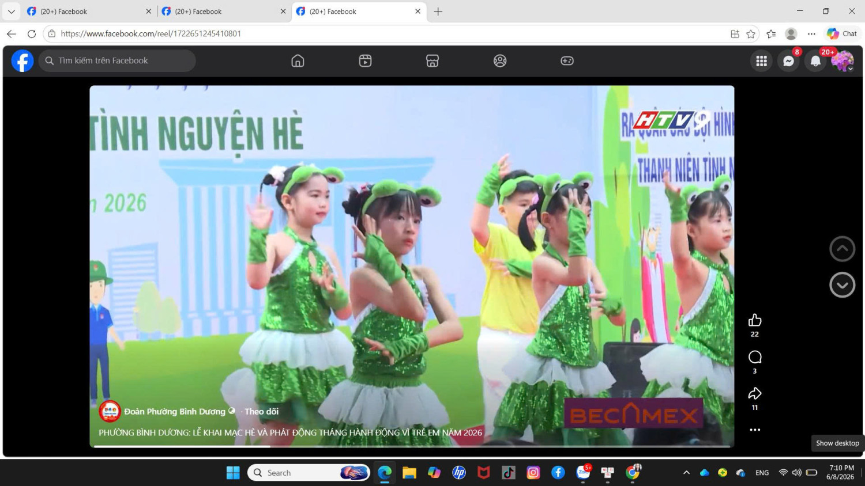Click the taskbar Search box
The image size is (865, 486).
pyautogui.click(x=309, y=473)
